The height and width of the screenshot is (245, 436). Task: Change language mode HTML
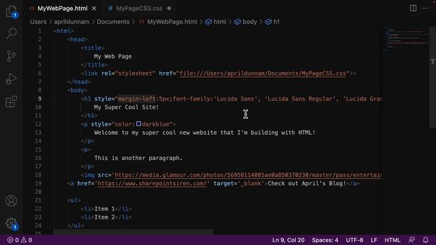(x=392, y=240)
